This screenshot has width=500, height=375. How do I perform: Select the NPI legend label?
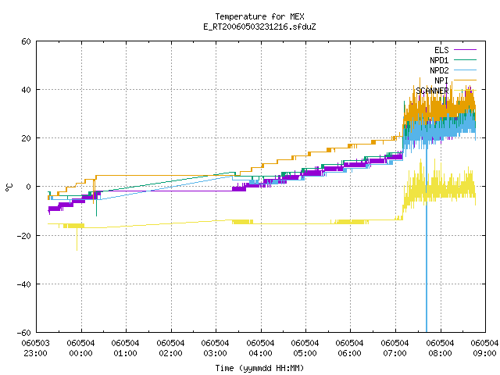(x=441, y=80)
